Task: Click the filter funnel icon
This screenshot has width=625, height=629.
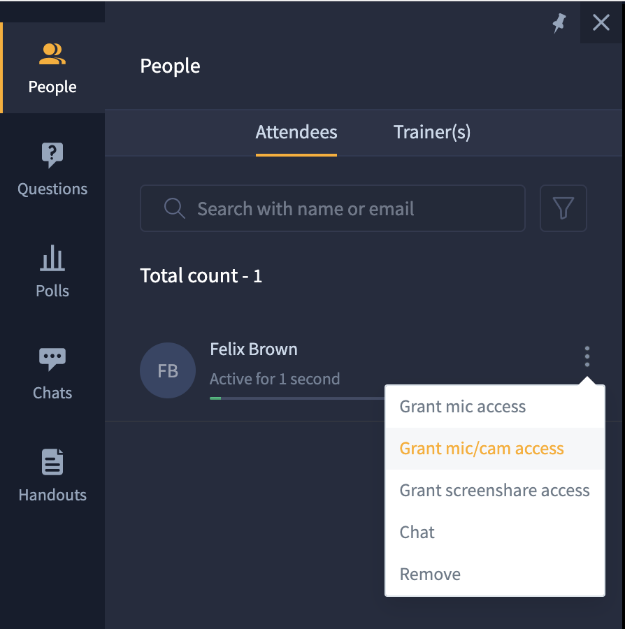Action: [563, 208]
